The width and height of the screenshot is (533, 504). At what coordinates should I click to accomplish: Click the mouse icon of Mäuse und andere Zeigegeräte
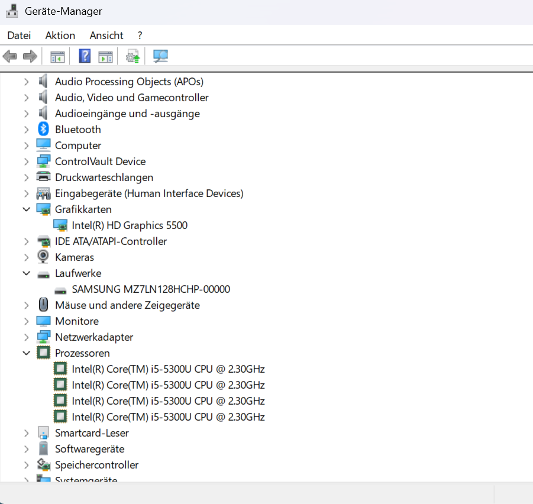(43, 305)
